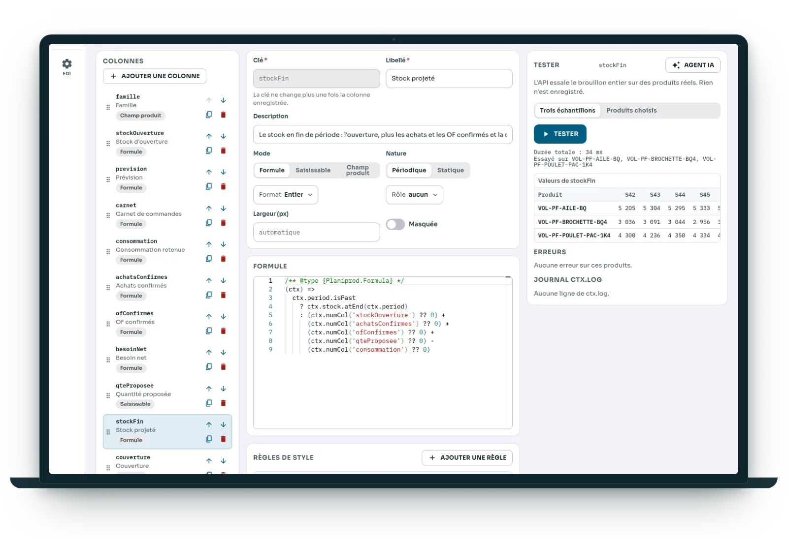This screenshot has height=539, width=788.
Task: Choose the Statique nature option
Action: (450, 170)
